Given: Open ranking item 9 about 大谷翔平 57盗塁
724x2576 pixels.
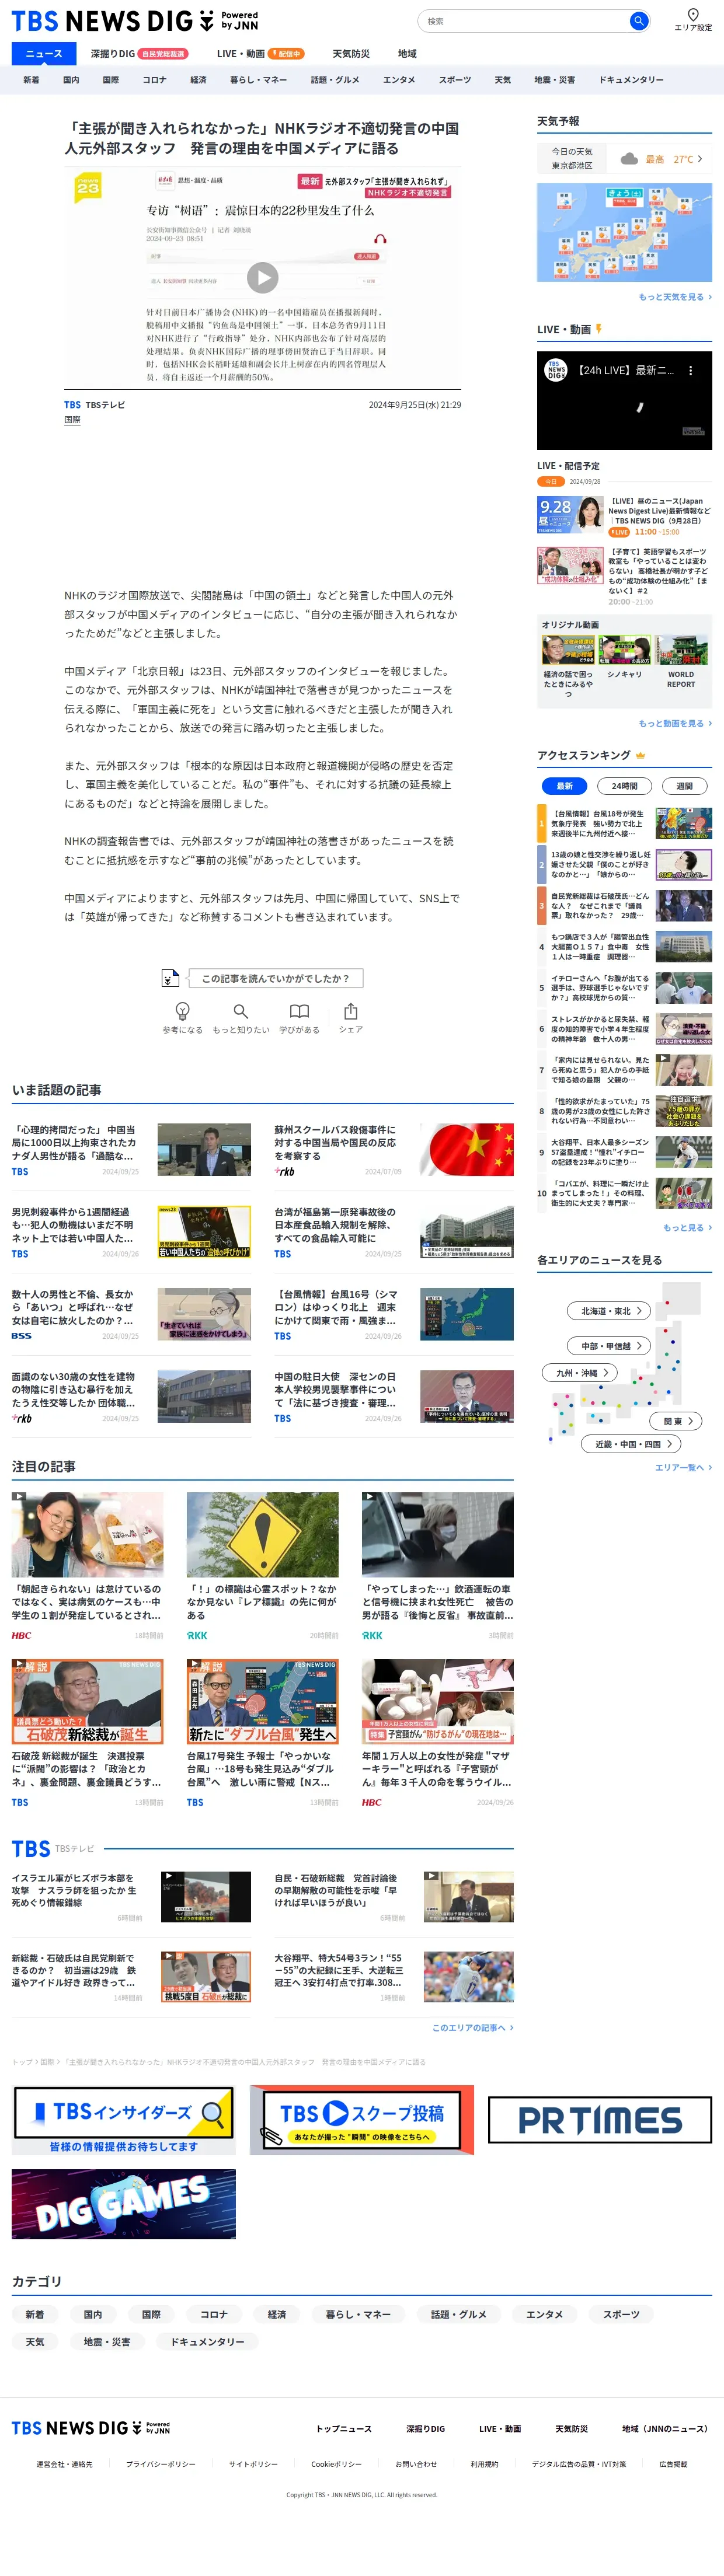Looking at the screenshot, I should click(x=624, y=1152).
